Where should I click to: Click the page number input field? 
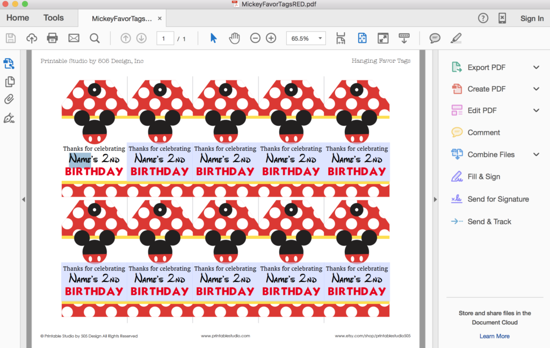pyautogui.click(x=165, y=38)
